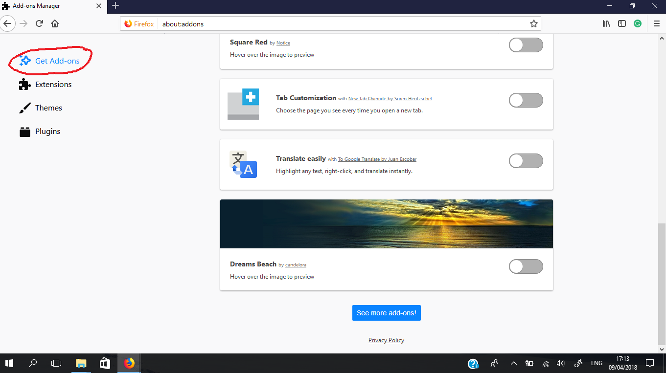Open the candelora author link
Screen dimensions: 666x373
click(296, 265)
